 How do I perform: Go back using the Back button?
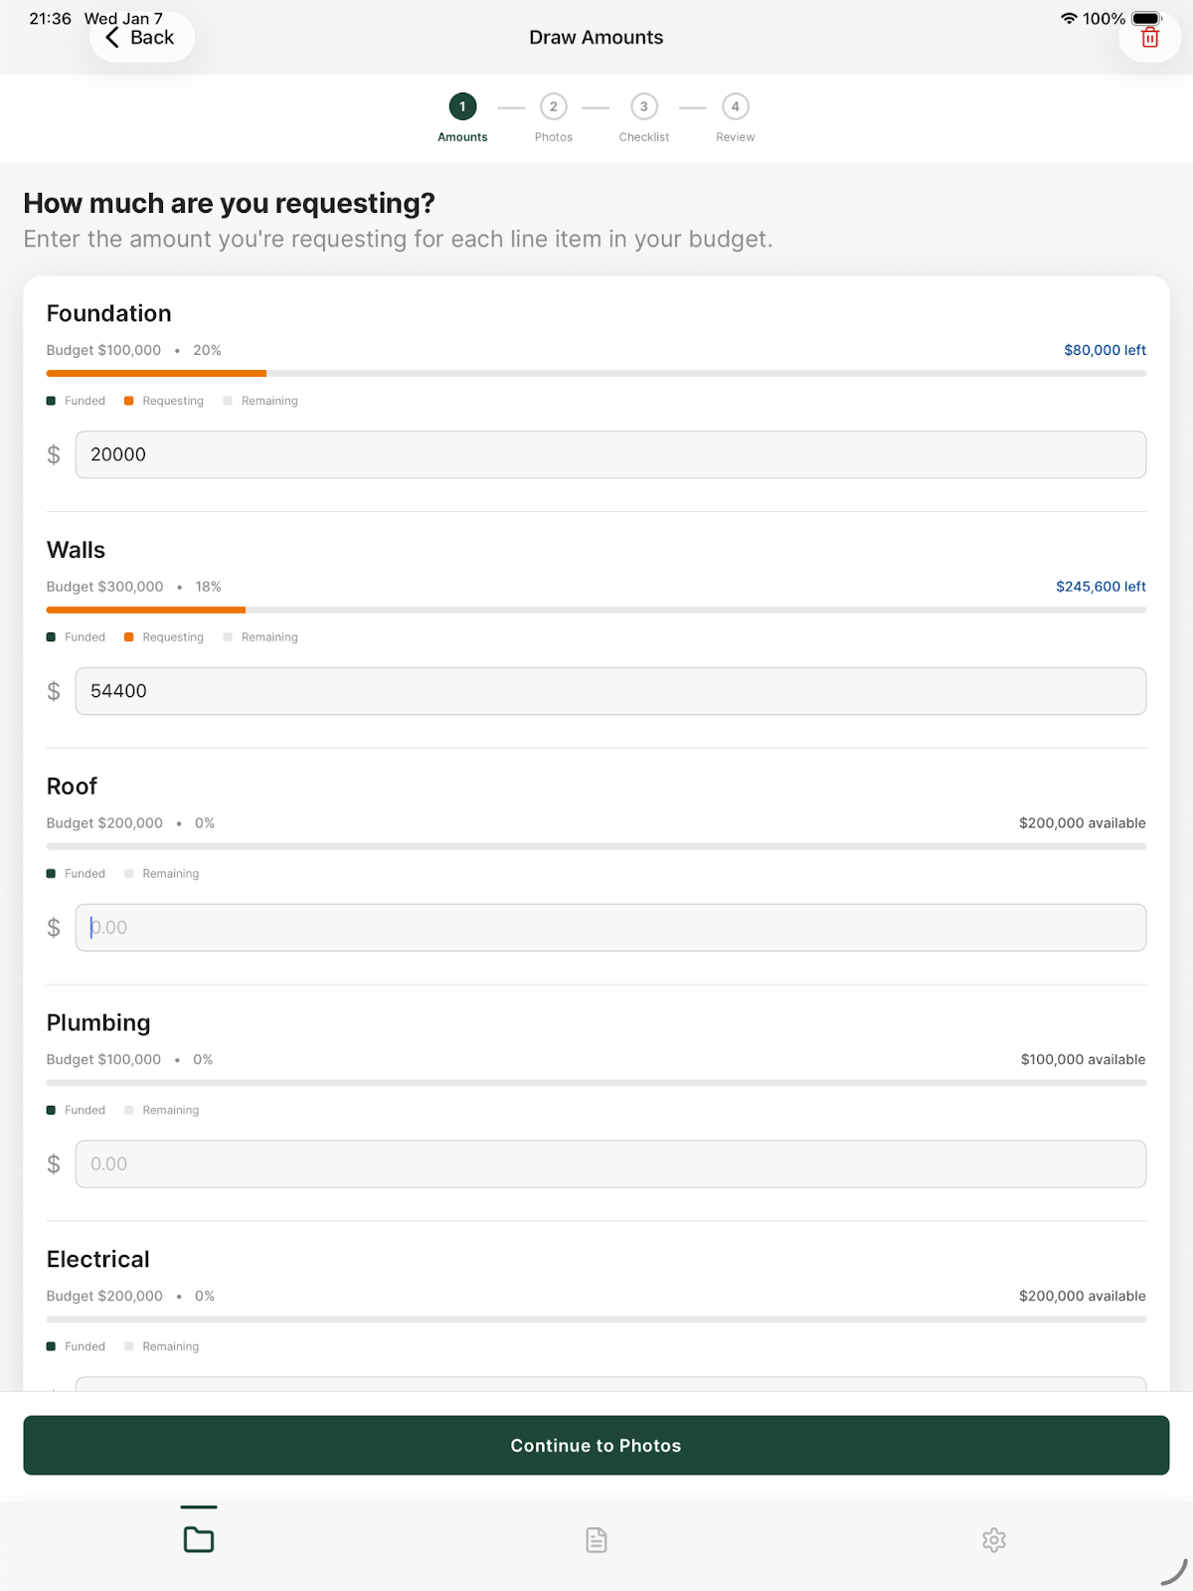(x=141, y=38)
